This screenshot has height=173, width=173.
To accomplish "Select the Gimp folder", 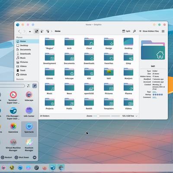I will tap(128, 58).
